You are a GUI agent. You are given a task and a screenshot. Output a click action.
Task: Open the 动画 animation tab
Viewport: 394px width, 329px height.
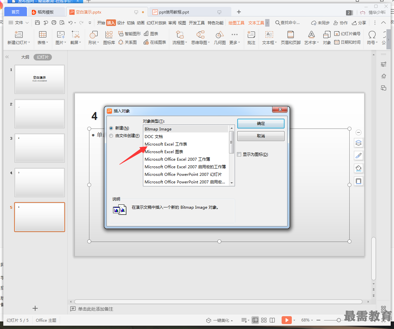click(x=140, y=23)
